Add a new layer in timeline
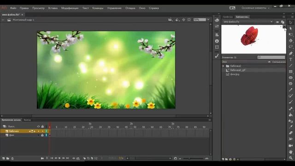 click(x=3, y=159)
